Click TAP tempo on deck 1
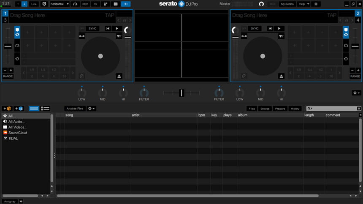 [x=109, y=15]
